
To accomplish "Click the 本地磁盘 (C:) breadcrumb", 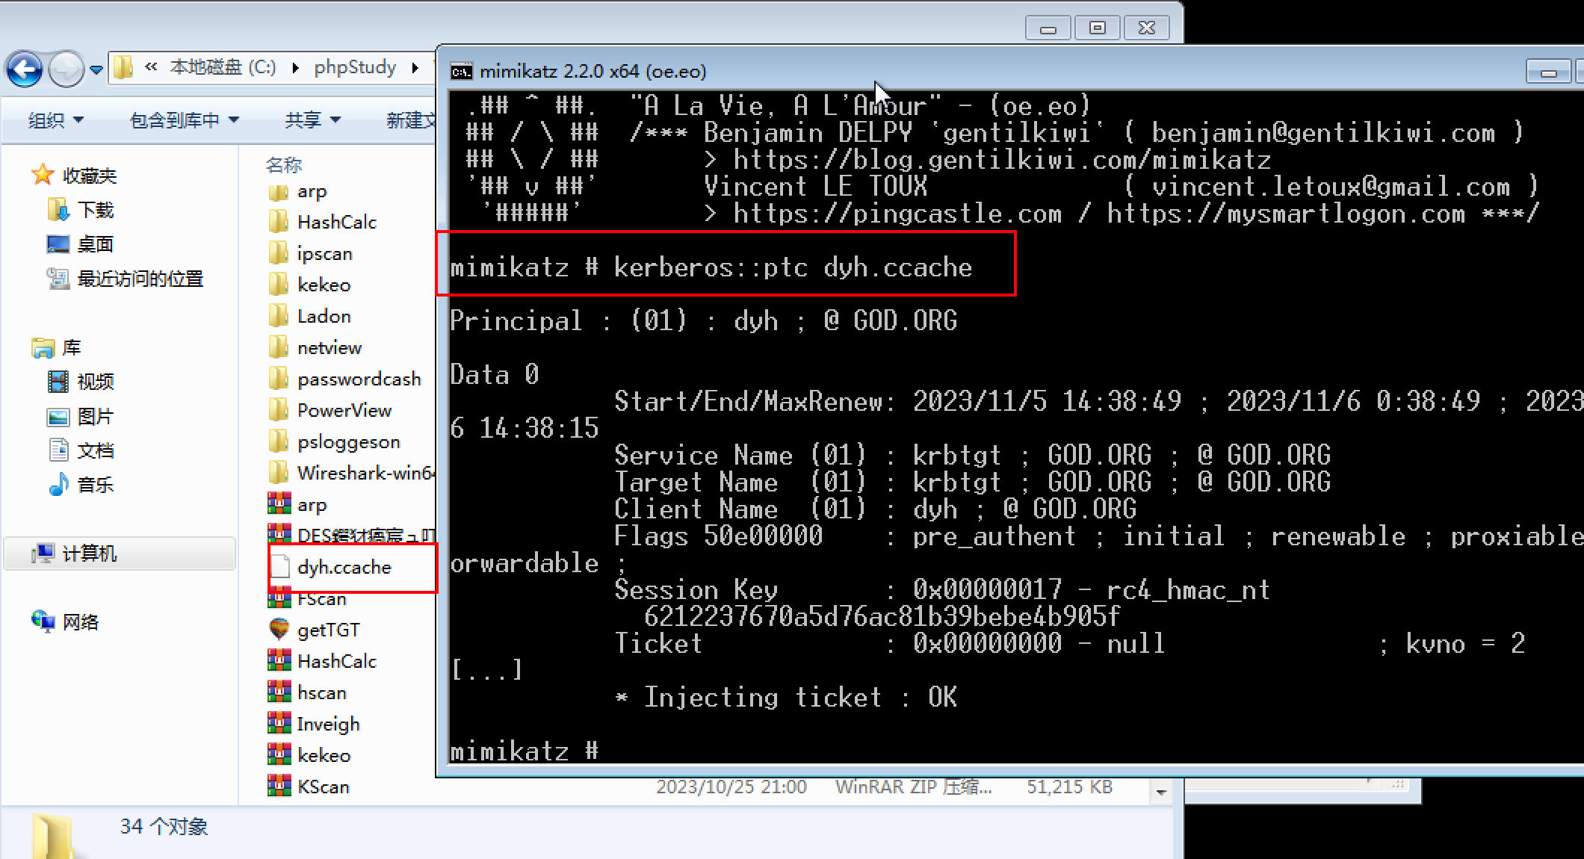I will tap(223, 67).
